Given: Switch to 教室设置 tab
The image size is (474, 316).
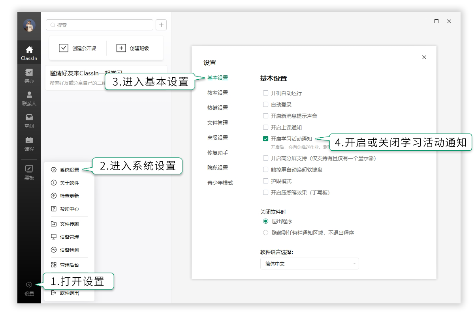Looking at the screenshot, I should coord(218,93).
